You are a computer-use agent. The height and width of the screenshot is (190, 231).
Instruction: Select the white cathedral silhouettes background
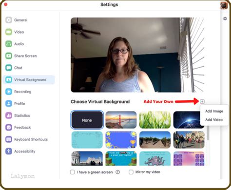coord(87,158)
